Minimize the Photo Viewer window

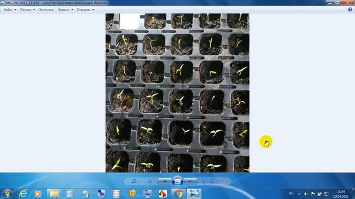pos(330,3)
